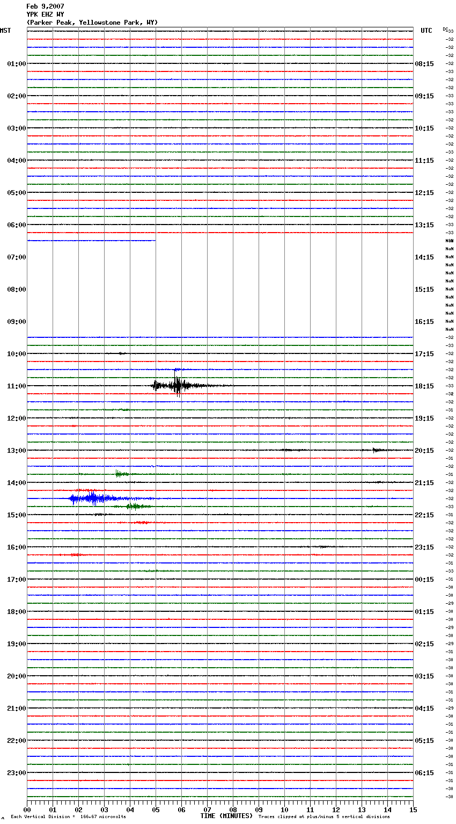Click minute axis tick label '10'

(x=284, y=809)
